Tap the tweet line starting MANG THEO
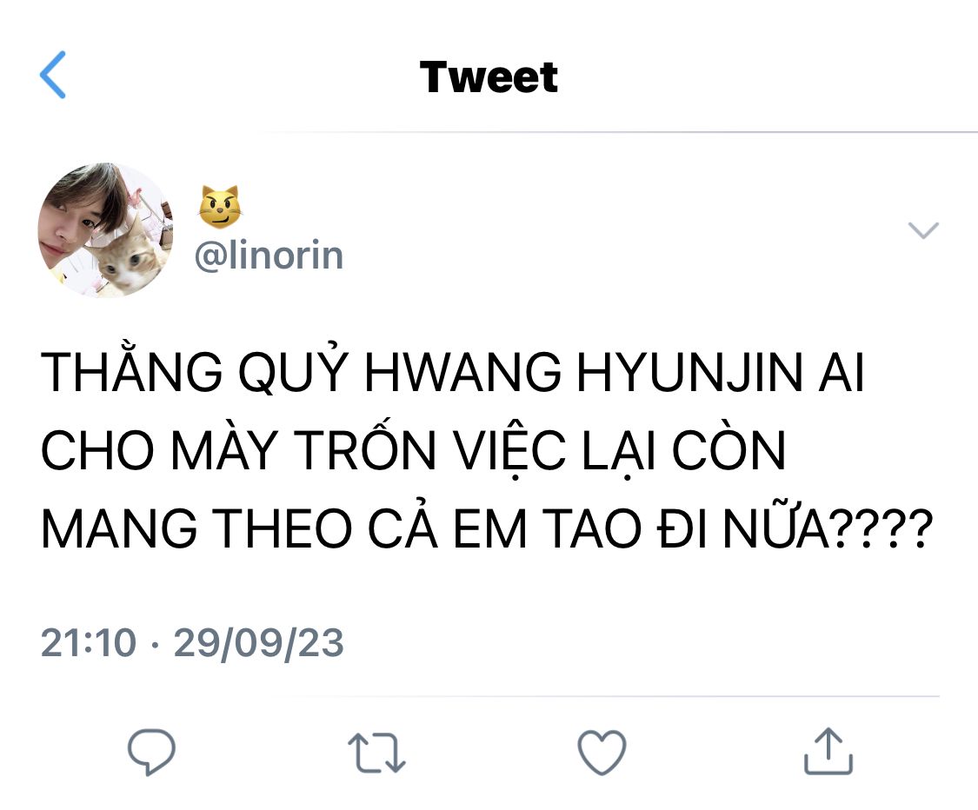Screen dimensions: 978x810 pos(487,528)
